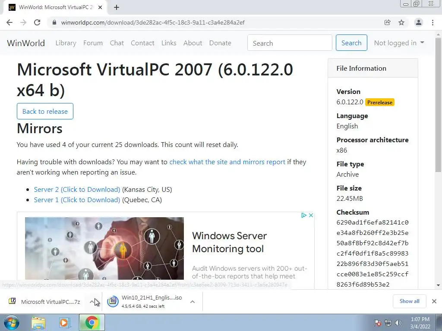The image size is (442, 331).
Task: Share this page icon in address bar
Action: click(387, 22)
